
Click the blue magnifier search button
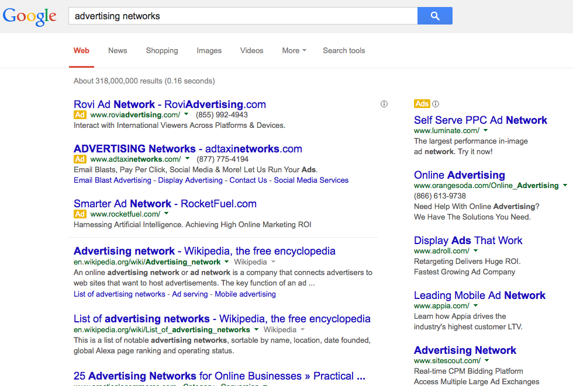click(x=434, y=16)
